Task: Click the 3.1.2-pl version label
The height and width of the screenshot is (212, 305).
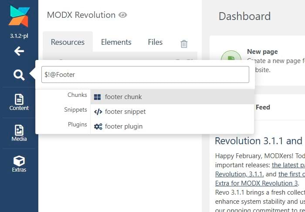Action: pyautogui.click(x=19, y=36)
